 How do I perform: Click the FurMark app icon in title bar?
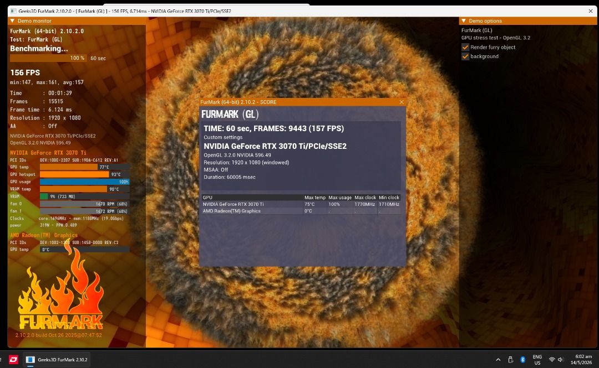[x=13, y=11]
